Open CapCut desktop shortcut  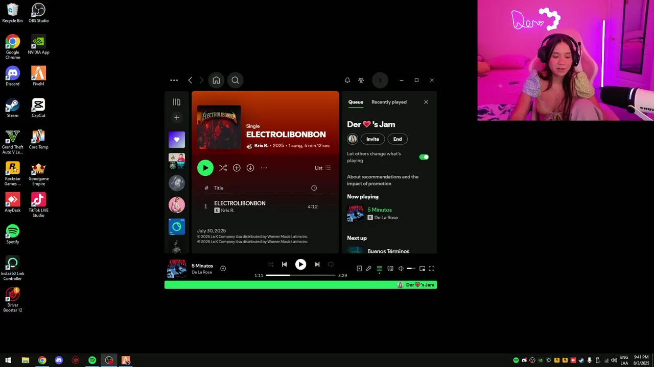(38, 108)
